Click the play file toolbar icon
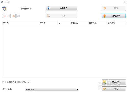The width and height of the screenshot is (128, 93). [14, 16]
